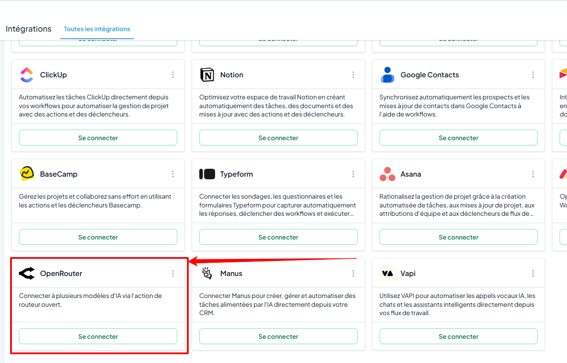Click the ClickUp logo icon

27,75
